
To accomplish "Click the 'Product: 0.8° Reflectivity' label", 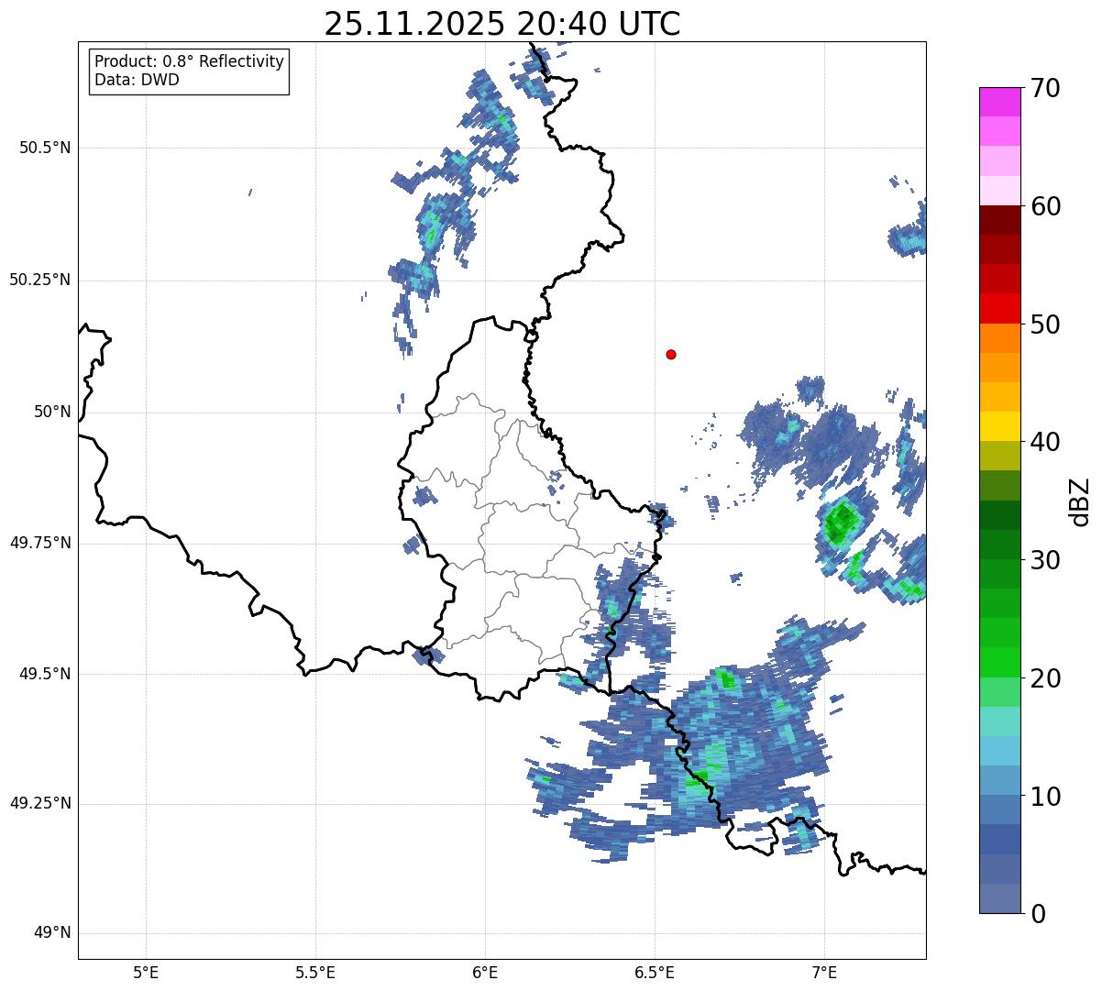I will [x=190, y=61].
